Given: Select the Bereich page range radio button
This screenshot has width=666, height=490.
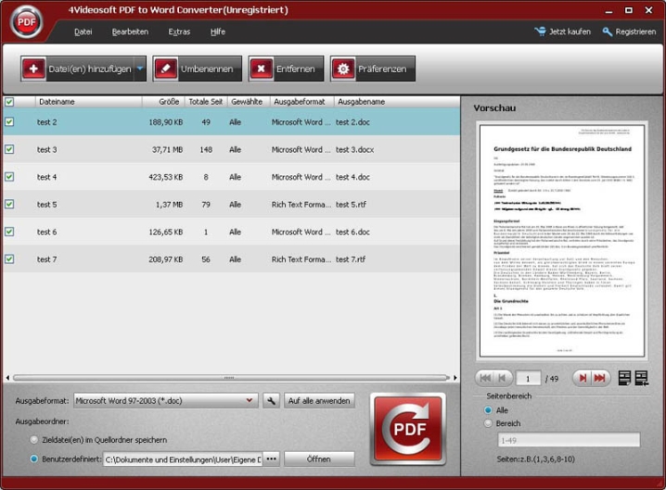Looking at the screenshot, I should [x=489, y=423].
